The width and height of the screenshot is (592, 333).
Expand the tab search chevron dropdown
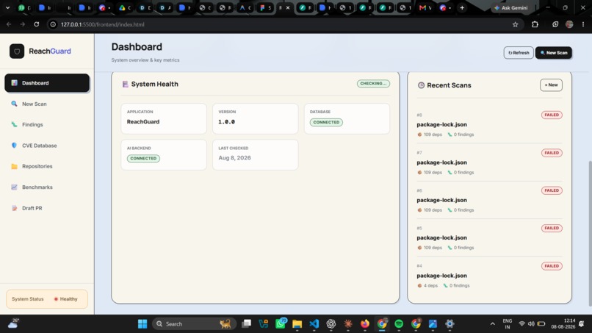(x=7, y=7)
